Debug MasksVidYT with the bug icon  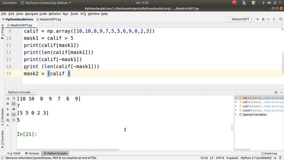tap(263, 19)
